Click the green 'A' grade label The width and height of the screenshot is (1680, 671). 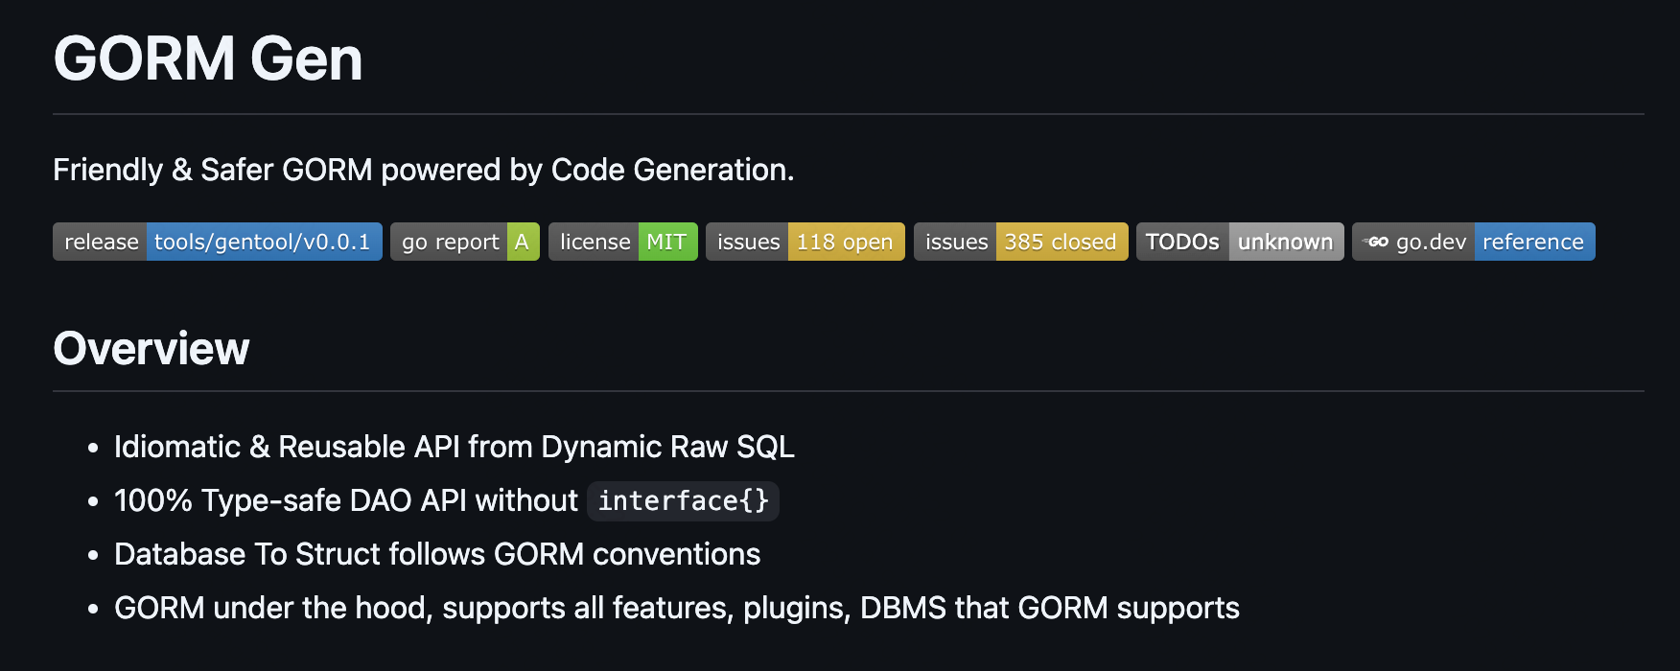pyautogui.click(x=523, y=242)
